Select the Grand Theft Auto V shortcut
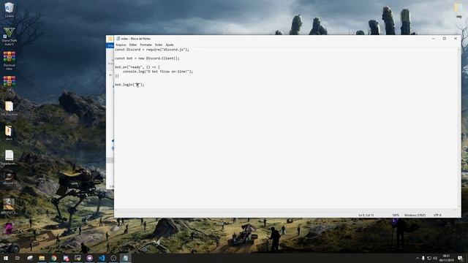The width and height of the screenshot is (468, 263). coord(9,36)
